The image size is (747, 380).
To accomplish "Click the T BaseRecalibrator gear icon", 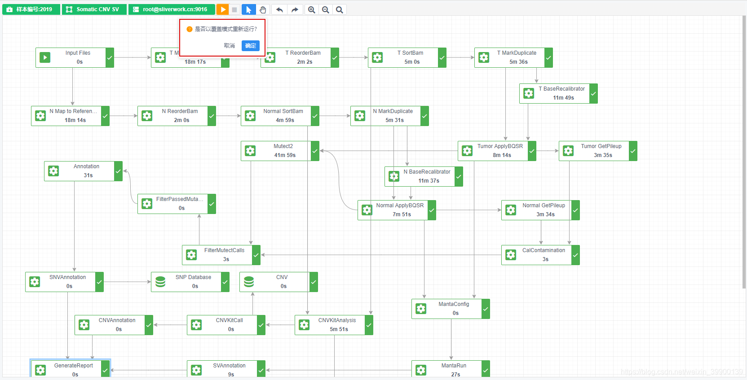I will [x=529, y=93].
